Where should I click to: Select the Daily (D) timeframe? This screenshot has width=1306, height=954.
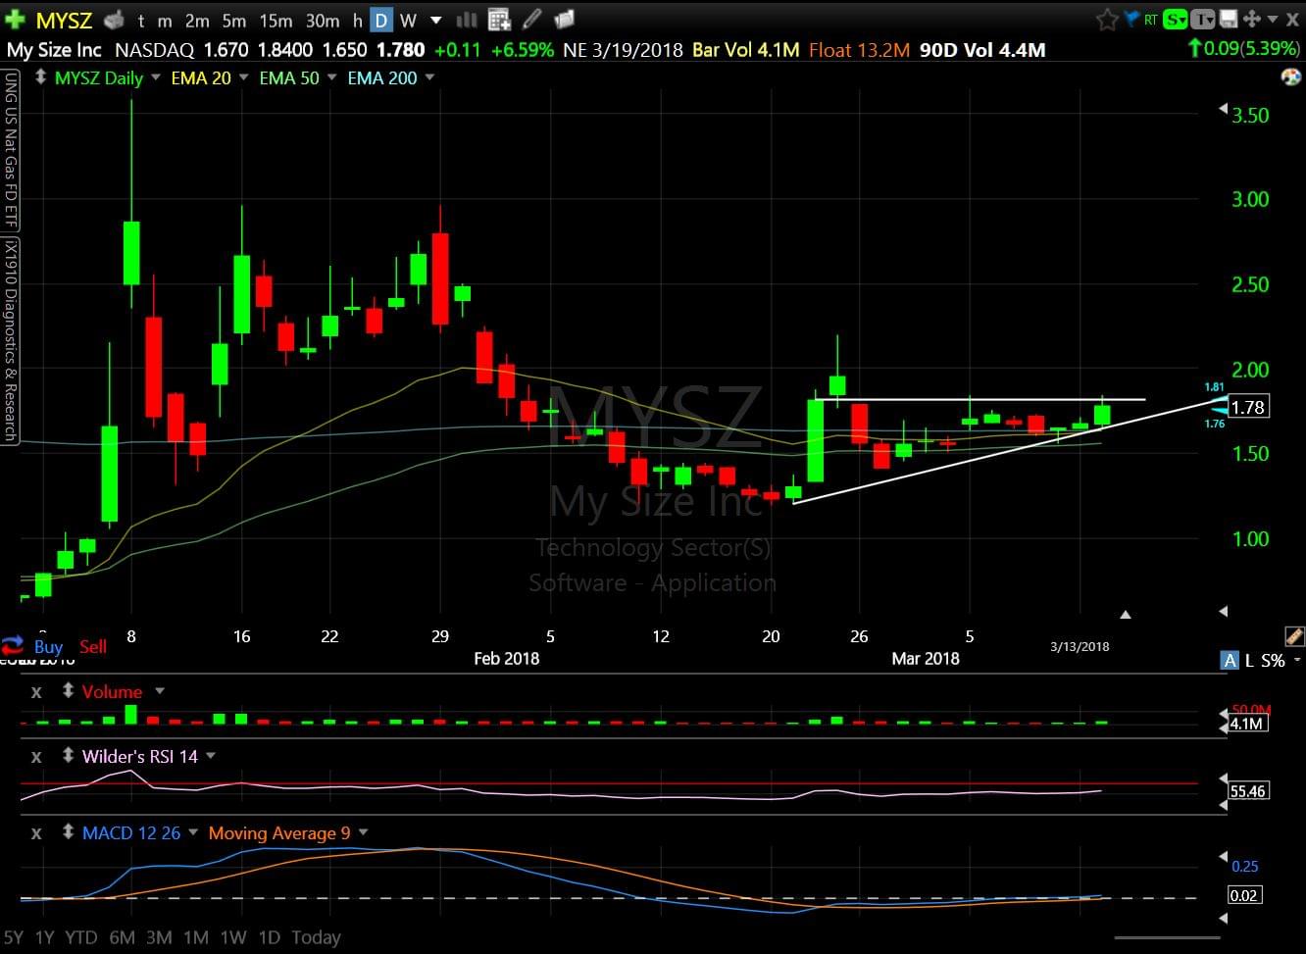point(381,20)
